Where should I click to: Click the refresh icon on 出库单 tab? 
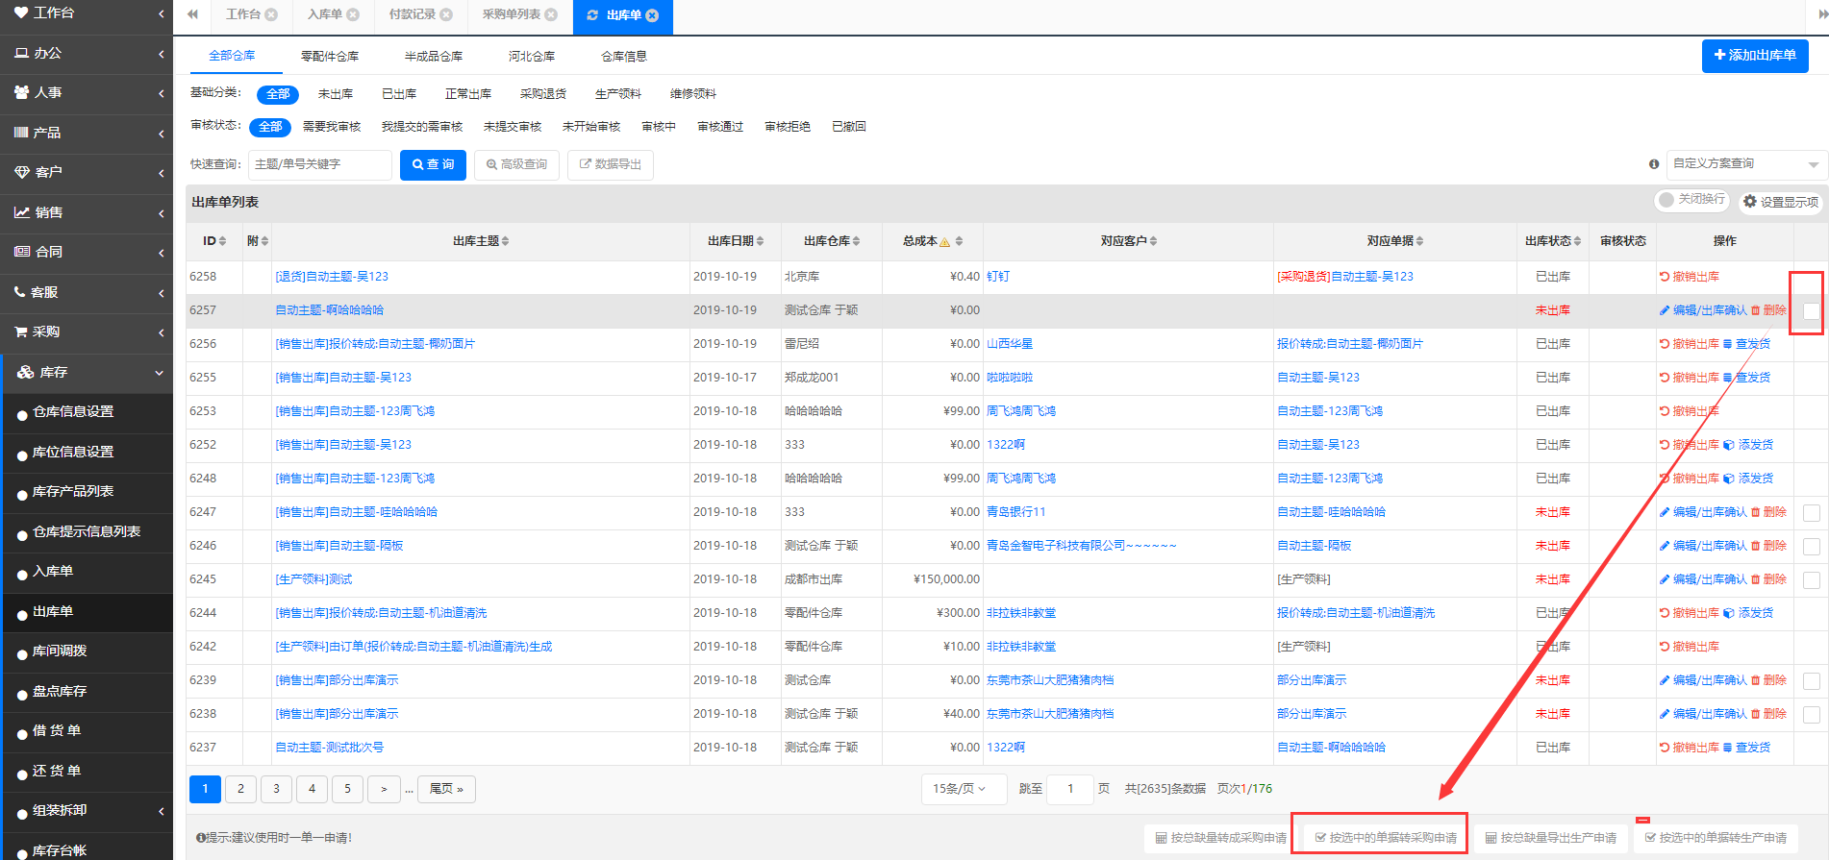point(592,15)
